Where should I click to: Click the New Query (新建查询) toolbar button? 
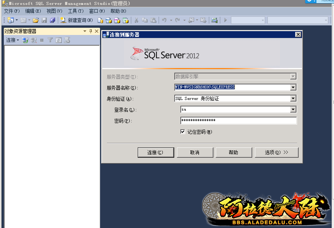click(76, 20)
